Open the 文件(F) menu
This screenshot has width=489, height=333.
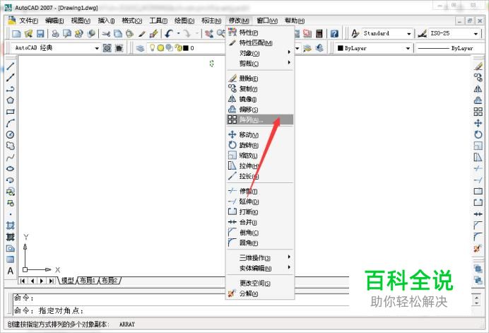point(28,21)
